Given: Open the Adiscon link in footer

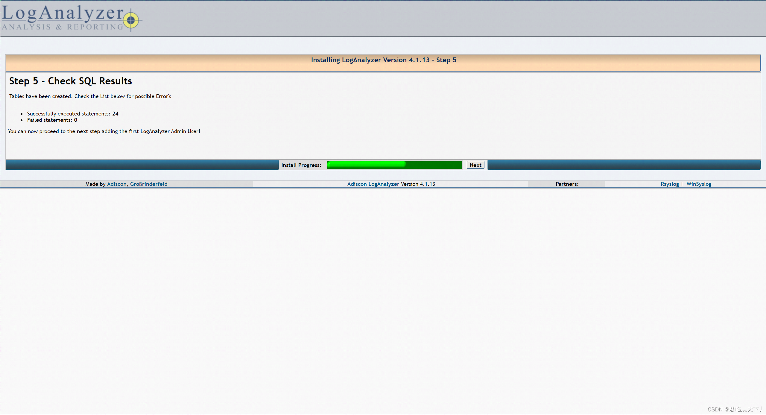Looking at the screenshot, I should (117, 184).
